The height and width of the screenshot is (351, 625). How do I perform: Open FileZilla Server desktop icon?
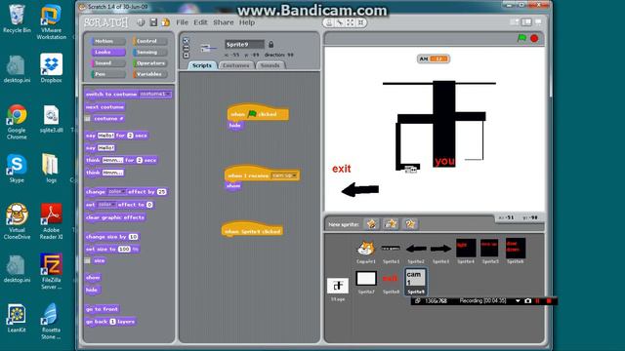(x=51, y=271)
